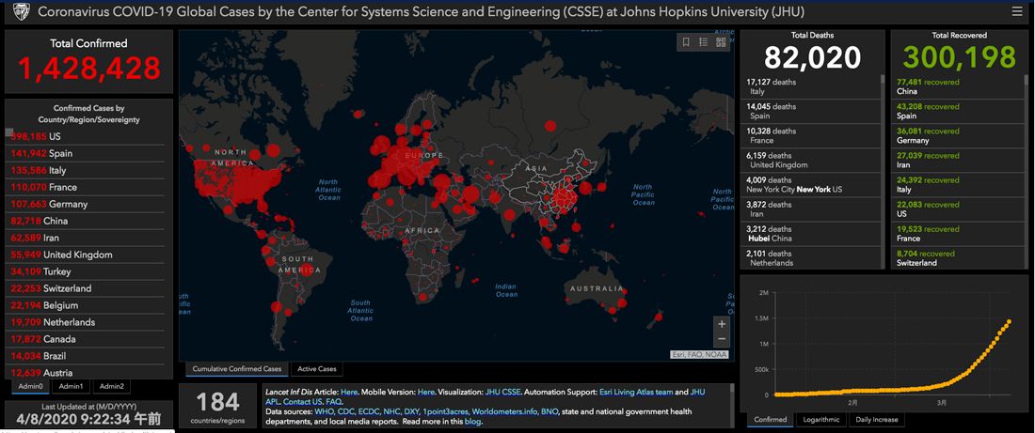The width and height of the screenshot is (1035, 433).
Task: Select the Admin1 tab
Action: [x=71, y=386]
